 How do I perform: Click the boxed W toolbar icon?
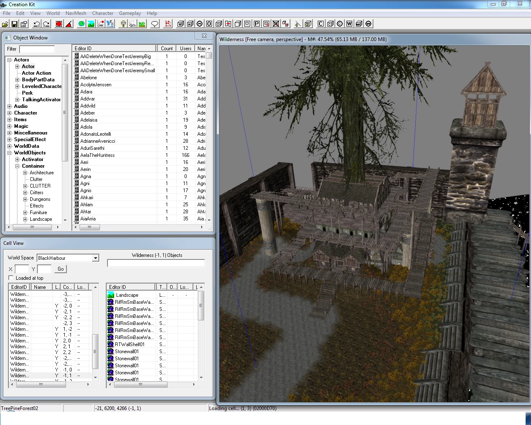[349, 24]
